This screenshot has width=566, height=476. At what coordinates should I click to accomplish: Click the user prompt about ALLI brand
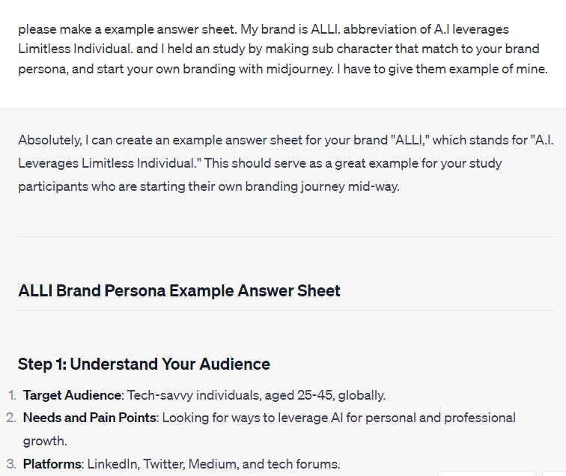pos(283,49)
